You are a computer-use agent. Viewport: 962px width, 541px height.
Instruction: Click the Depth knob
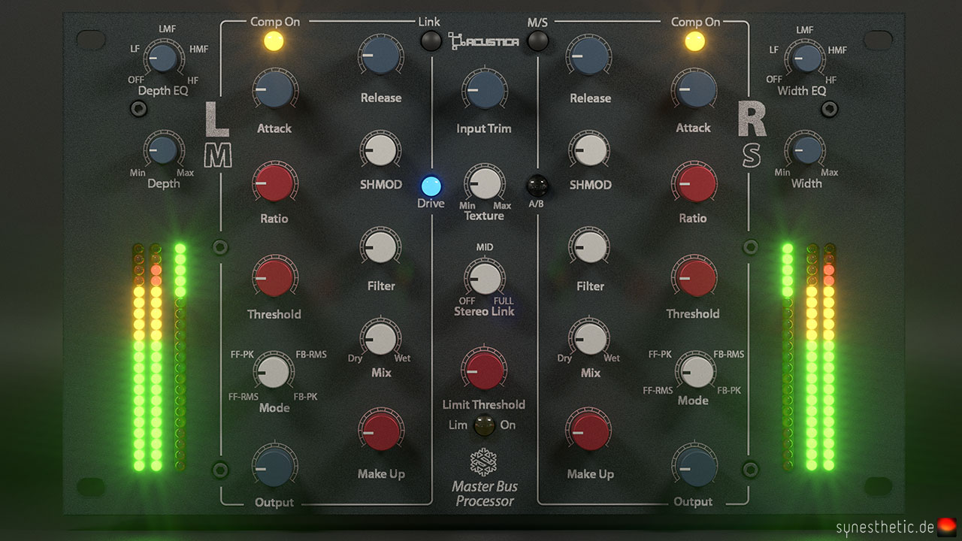[162, 150]
